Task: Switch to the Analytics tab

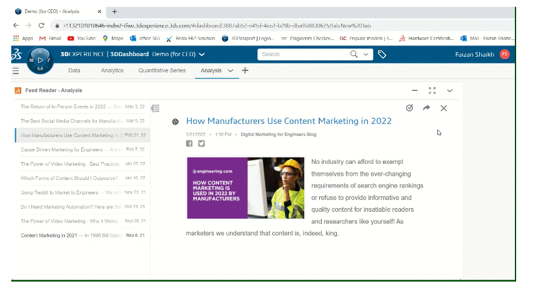Action: point(112,70)
